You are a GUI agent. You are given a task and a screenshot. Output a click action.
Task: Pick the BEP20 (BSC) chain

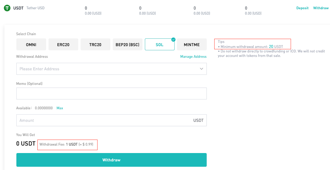click(x=128, y=45)
